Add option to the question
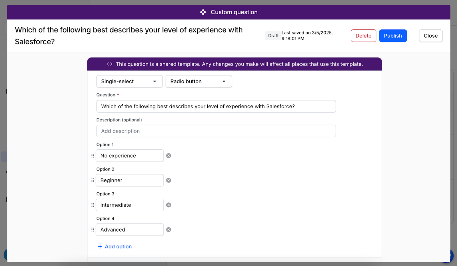457x266 pixels. pyautogui.click(x=115, y=247)
